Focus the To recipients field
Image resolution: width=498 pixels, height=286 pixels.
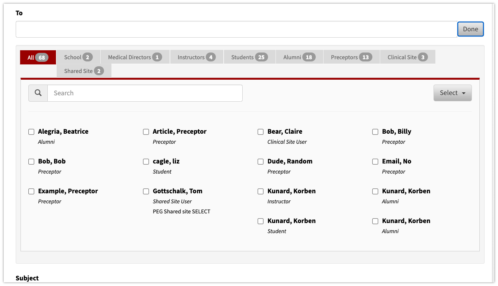coord(236,29)
